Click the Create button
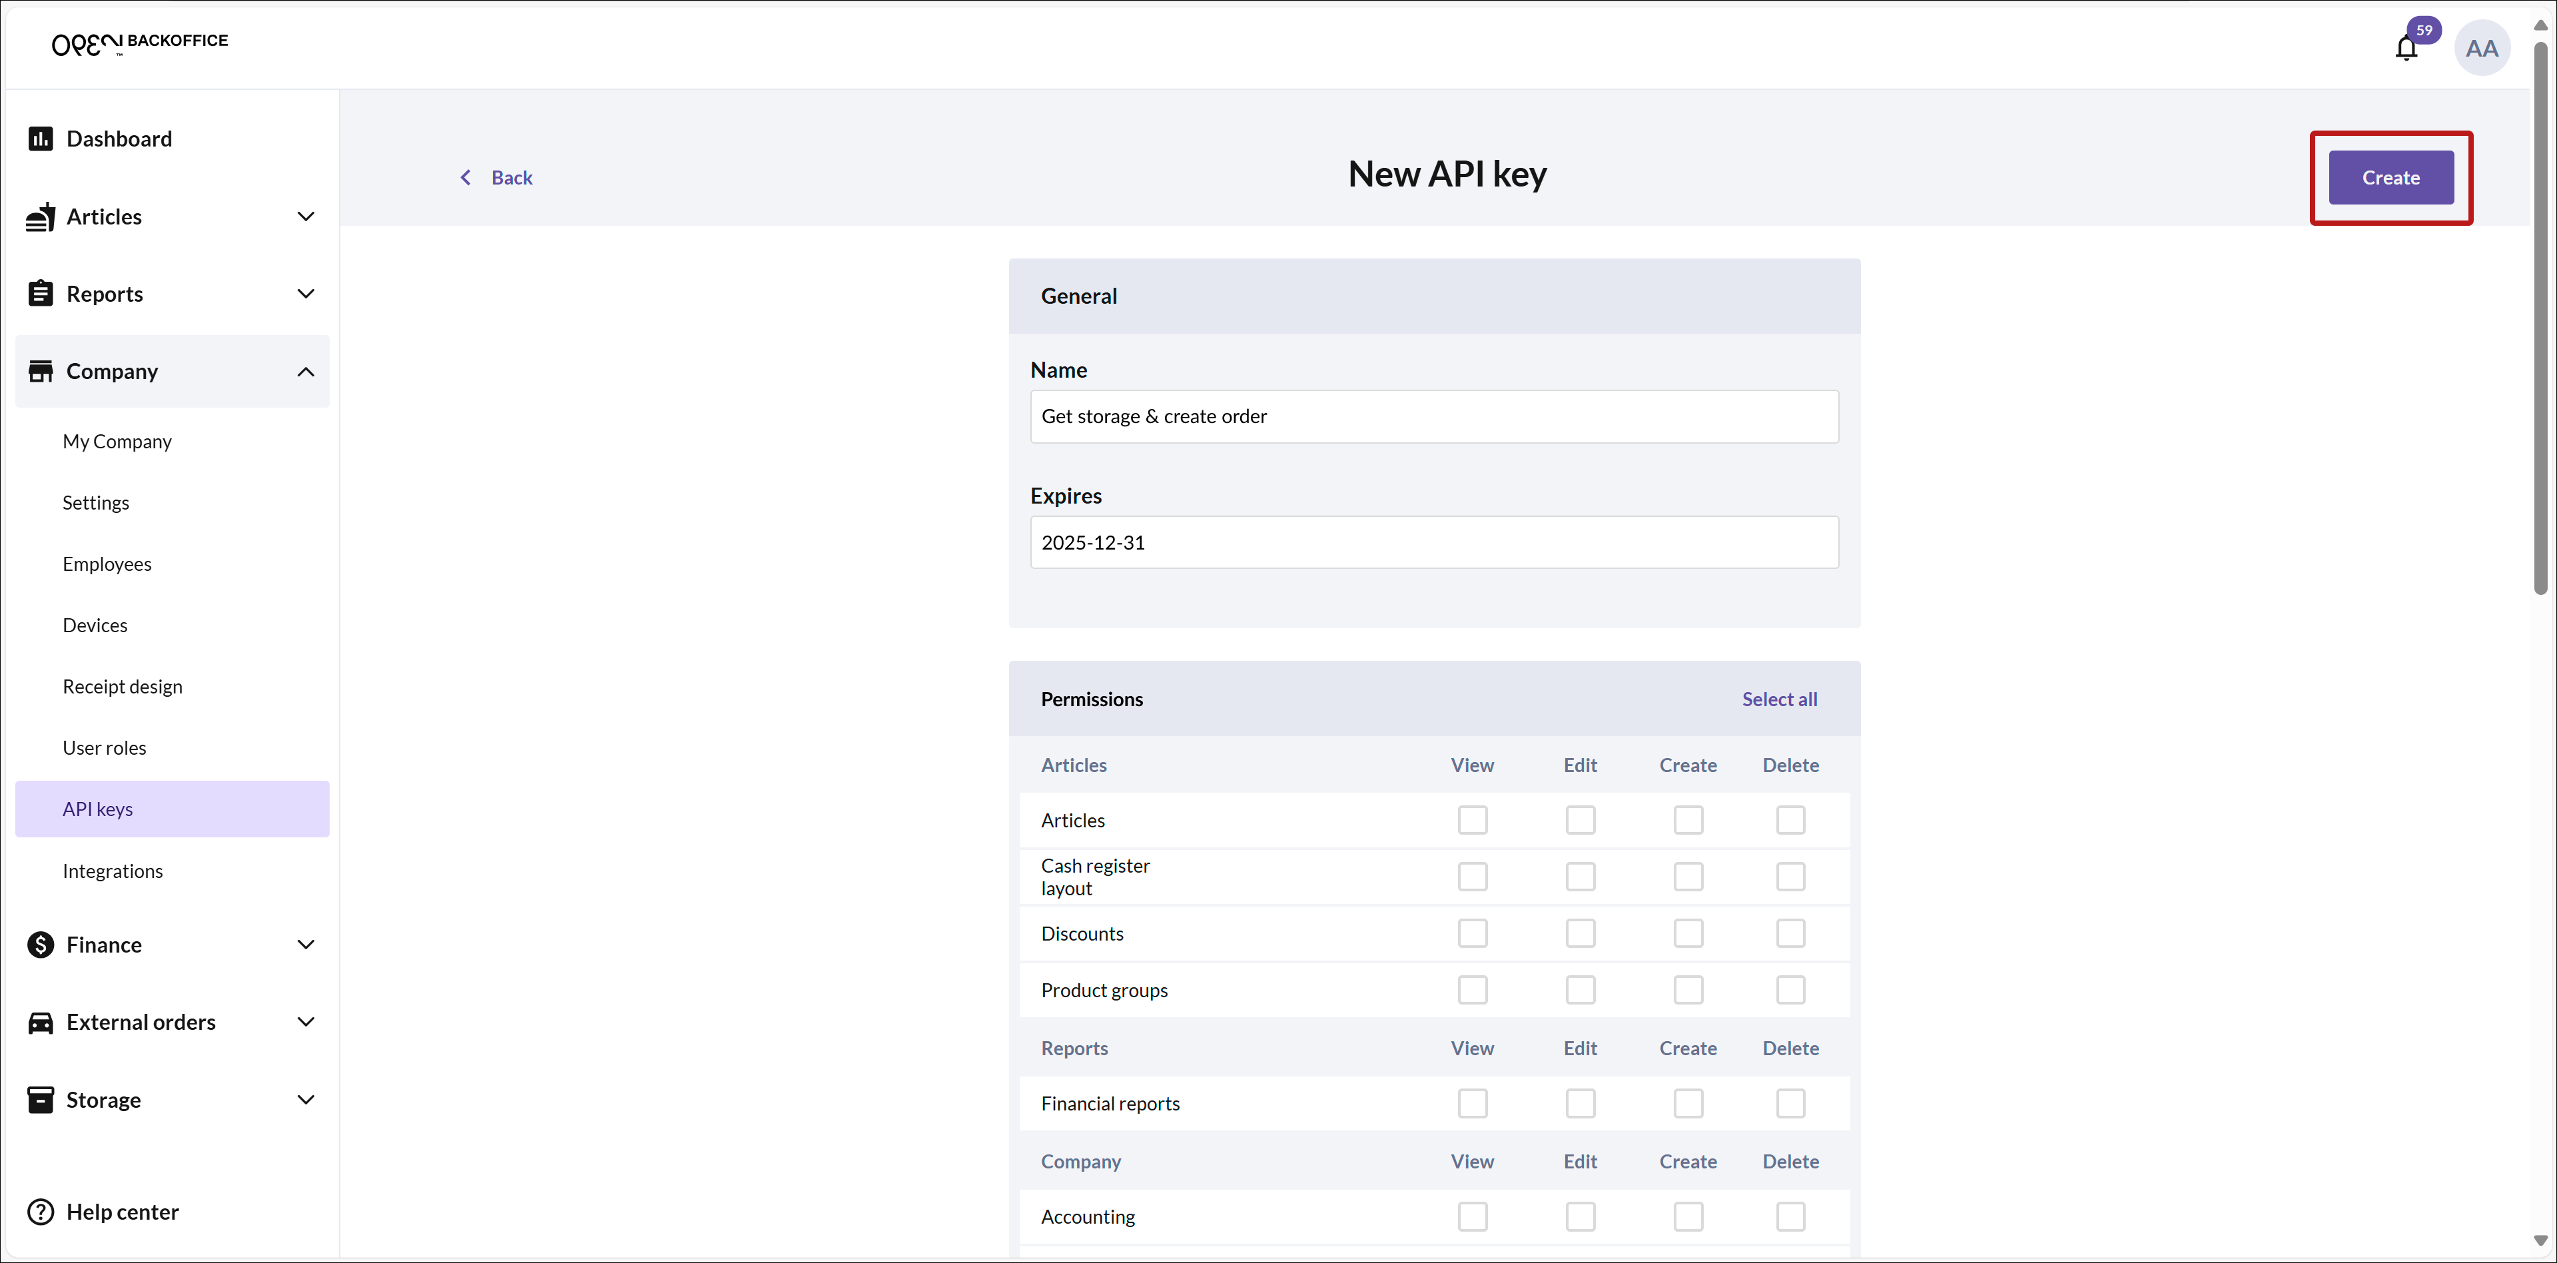 [2390, 178]
